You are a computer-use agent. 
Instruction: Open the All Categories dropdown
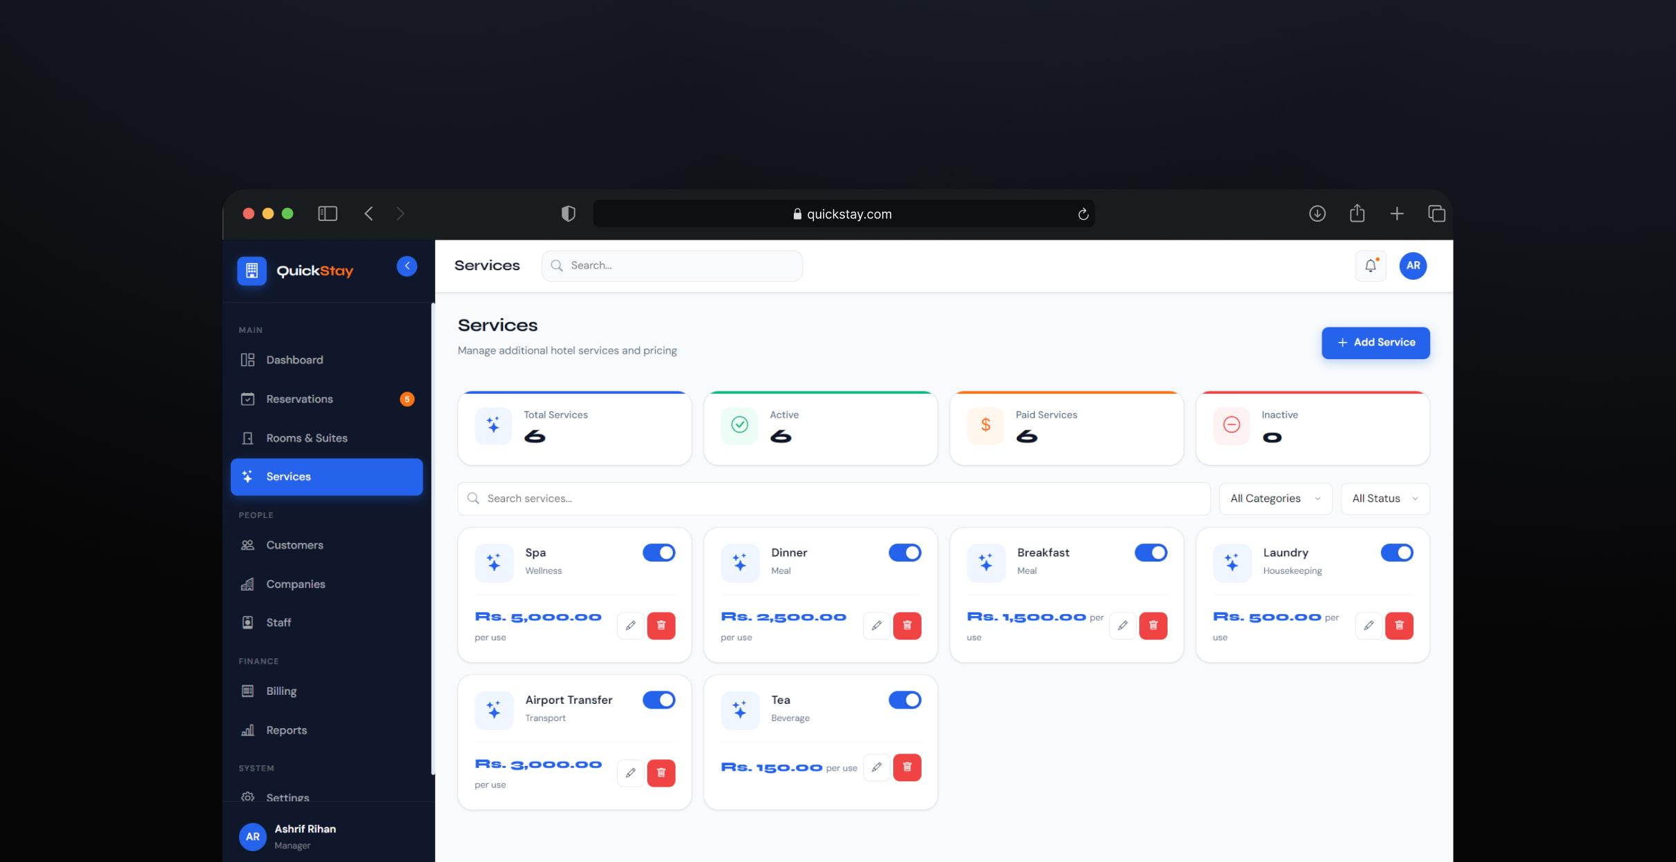(x=1276, y=499)
